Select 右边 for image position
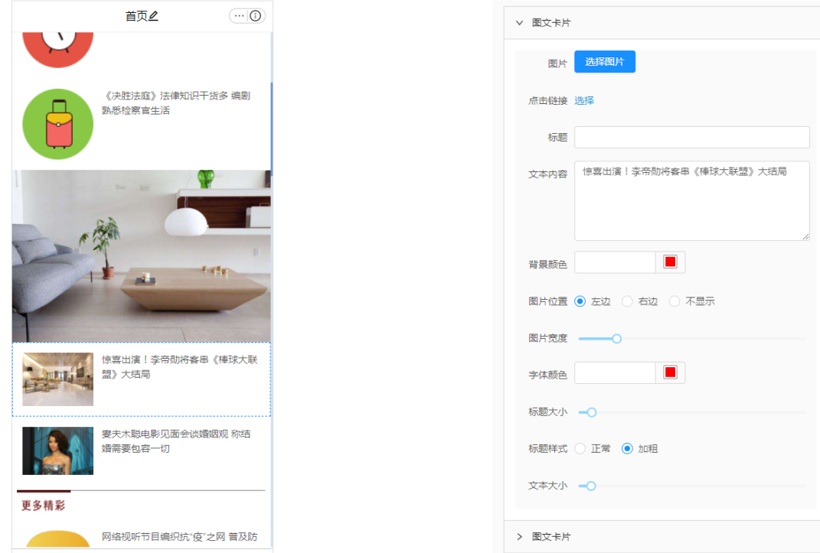 (x=627, y=301)
